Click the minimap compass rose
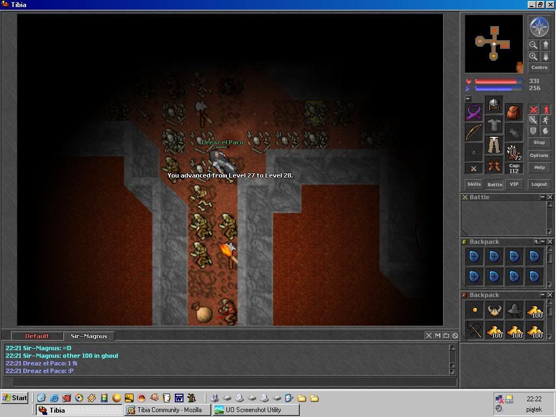The height and width of the screenshot is (417, 556). pos(539,27)
